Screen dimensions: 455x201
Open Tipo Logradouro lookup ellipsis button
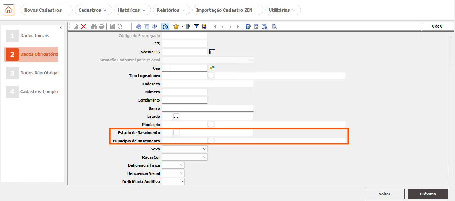[x=211, y=76]
